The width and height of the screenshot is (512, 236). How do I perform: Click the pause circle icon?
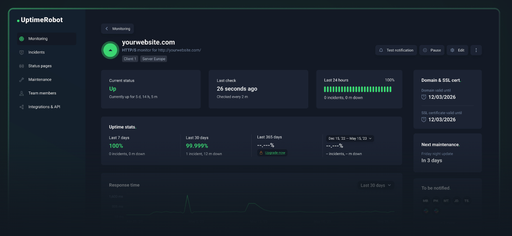[x=425, y=50]
